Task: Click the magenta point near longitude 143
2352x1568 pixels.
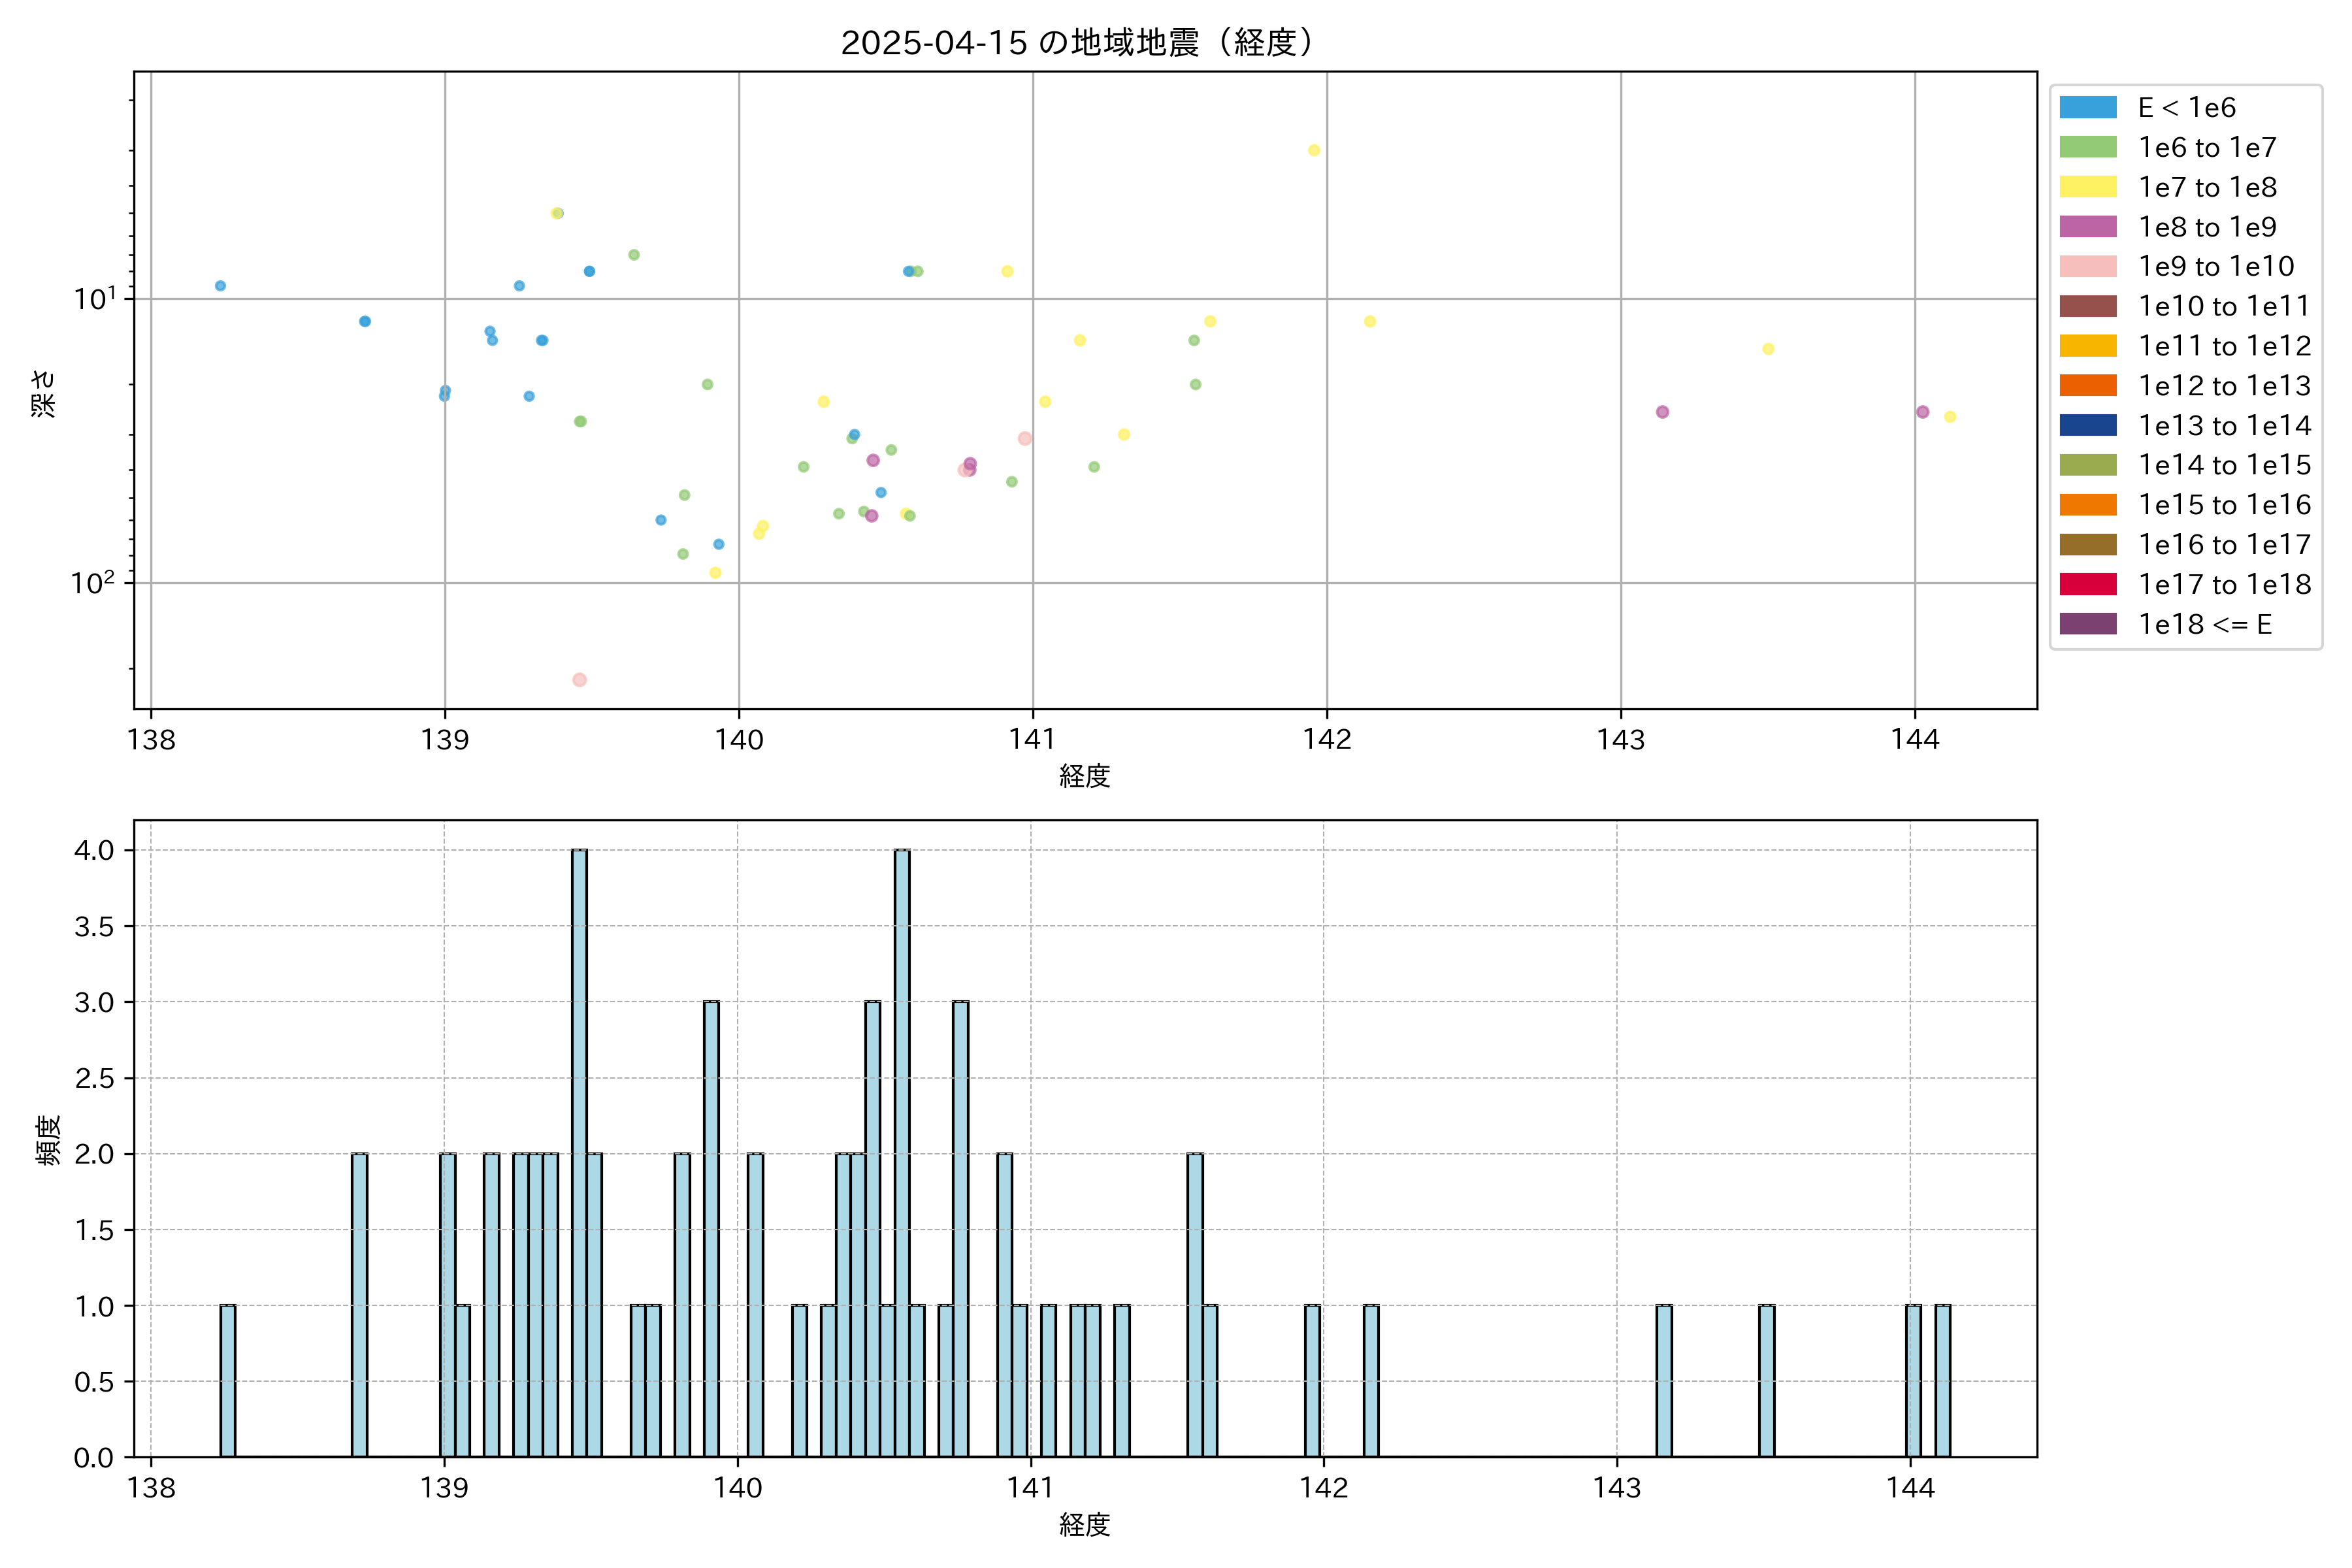Action: 1662,412
